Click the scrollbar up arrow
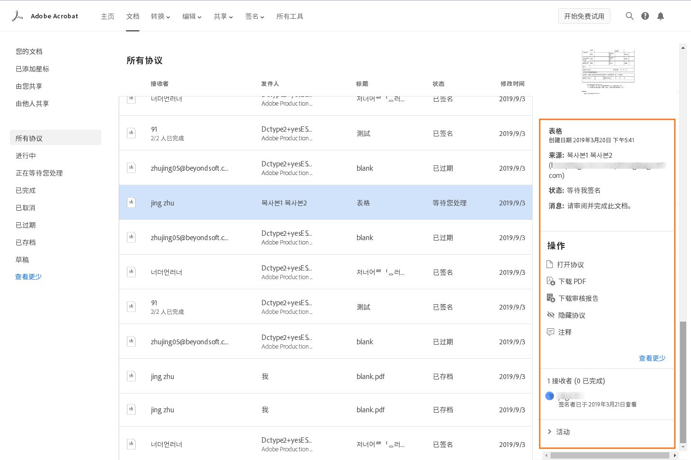The width and height of the screenshot is (691, 460). point(683,48)
